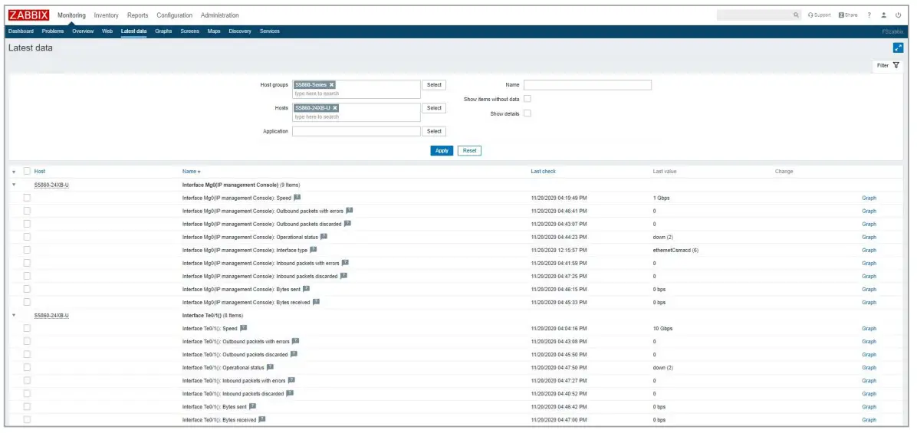Open help icon for Te0/1 Outbound packets discarded
This screenshot has width=917, height=433.
coord(294,354)
